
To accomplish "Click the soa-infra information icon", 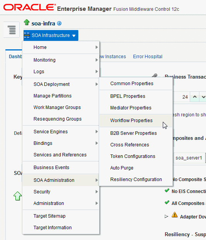I will [x=59, y=23].
